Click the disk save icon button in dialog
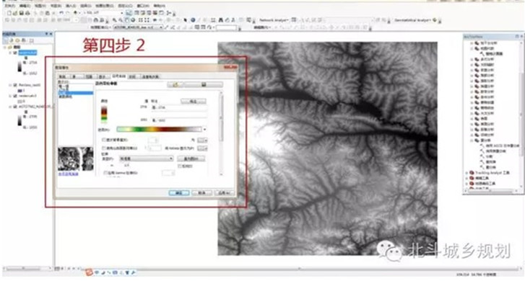The height and width of the screenshot is (281, 525). point(203,84)
